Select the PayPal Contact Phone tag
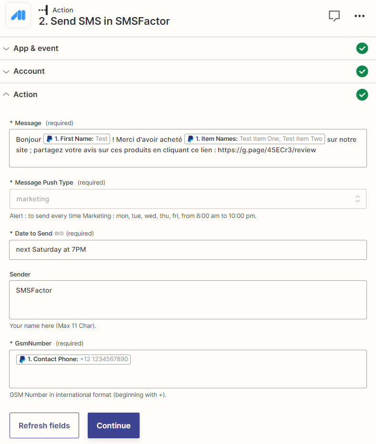Viewport: 376px width, 444px height. coord(73,359)
